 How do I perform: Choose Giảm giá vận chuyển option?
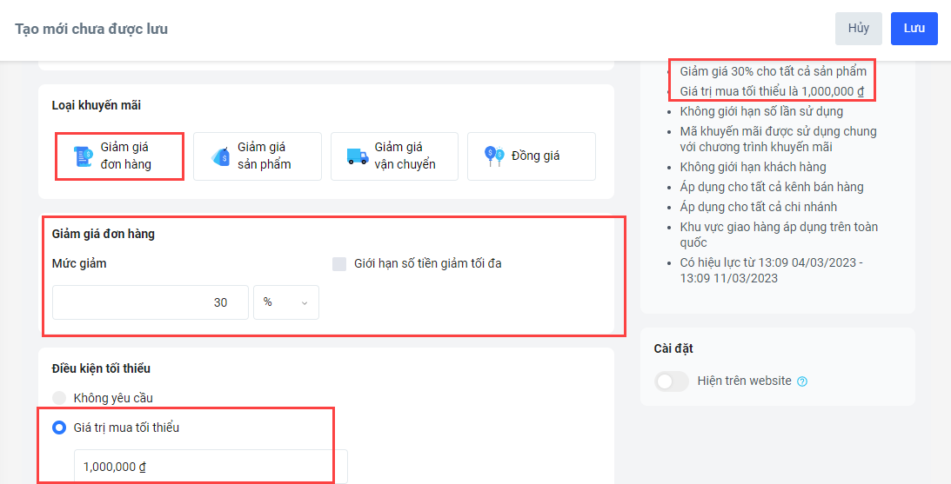pyautogui.click(x=394, y=156)
